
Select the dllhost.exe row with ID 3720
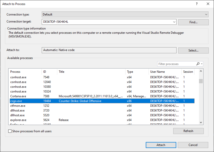[x=102, y=110]
